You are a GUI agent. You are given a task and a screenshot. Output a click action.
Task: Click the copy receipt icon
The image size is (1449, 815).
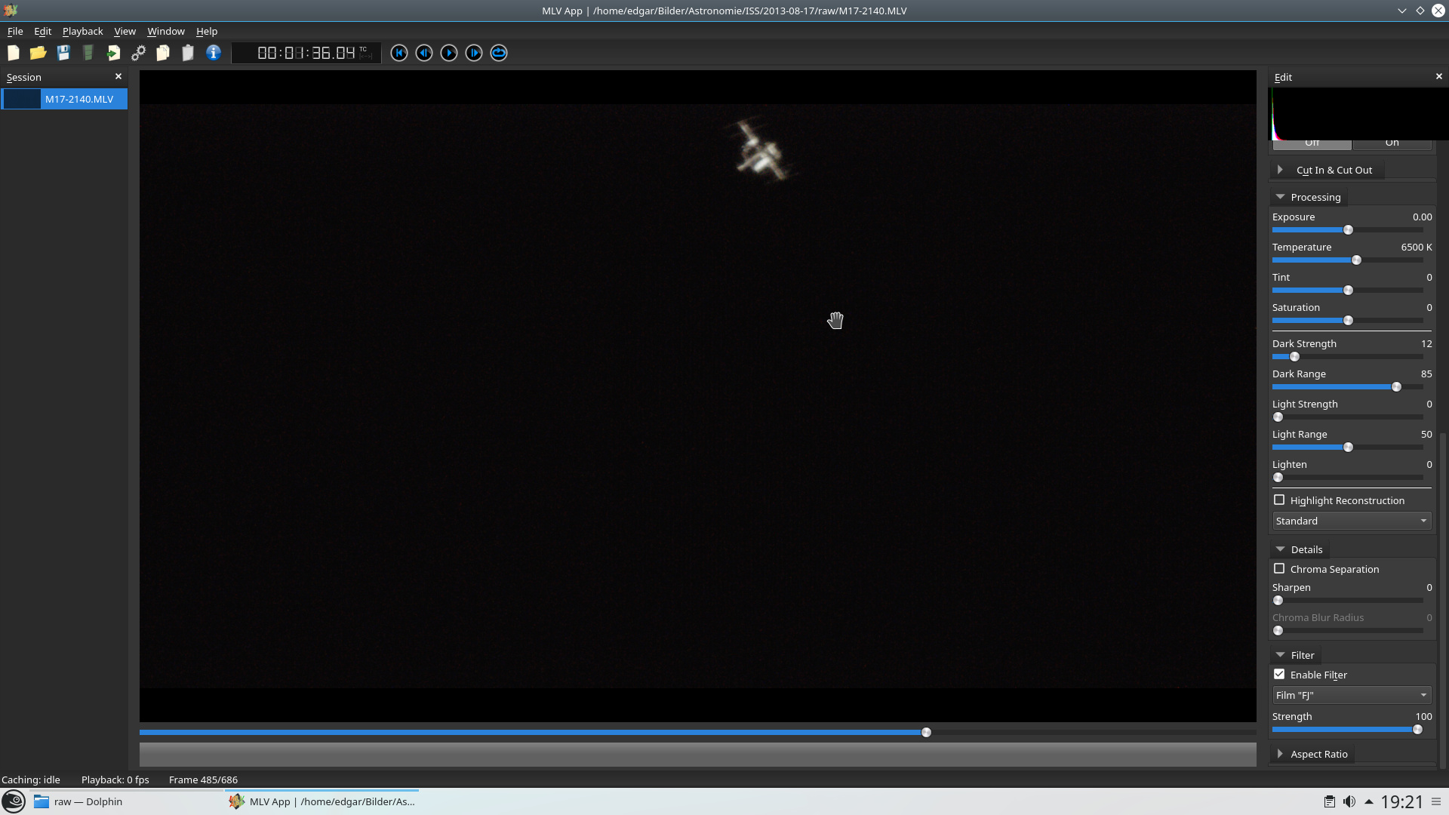click(163, 53)
